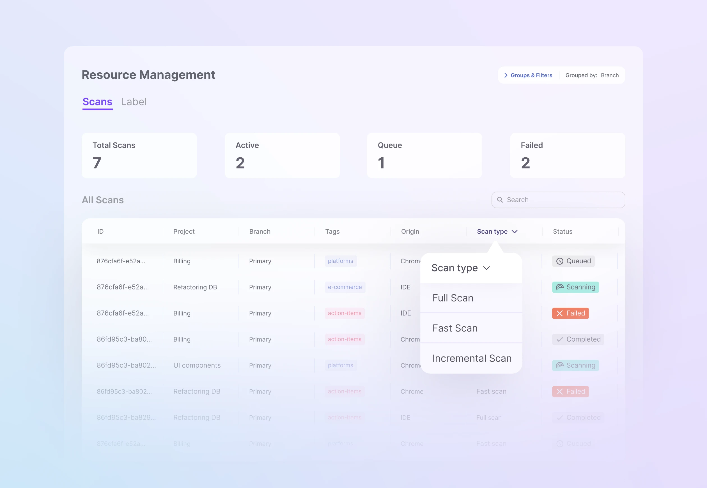Select the Incremental Scan option
This screenshot has height=488, width=707.
click(472, 358)
